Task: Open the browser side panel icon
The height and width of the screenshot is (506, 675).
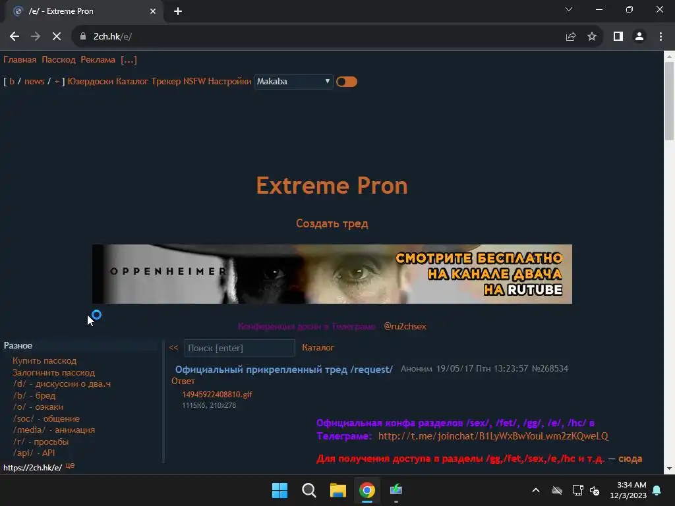Action: [x=618, y=37]
